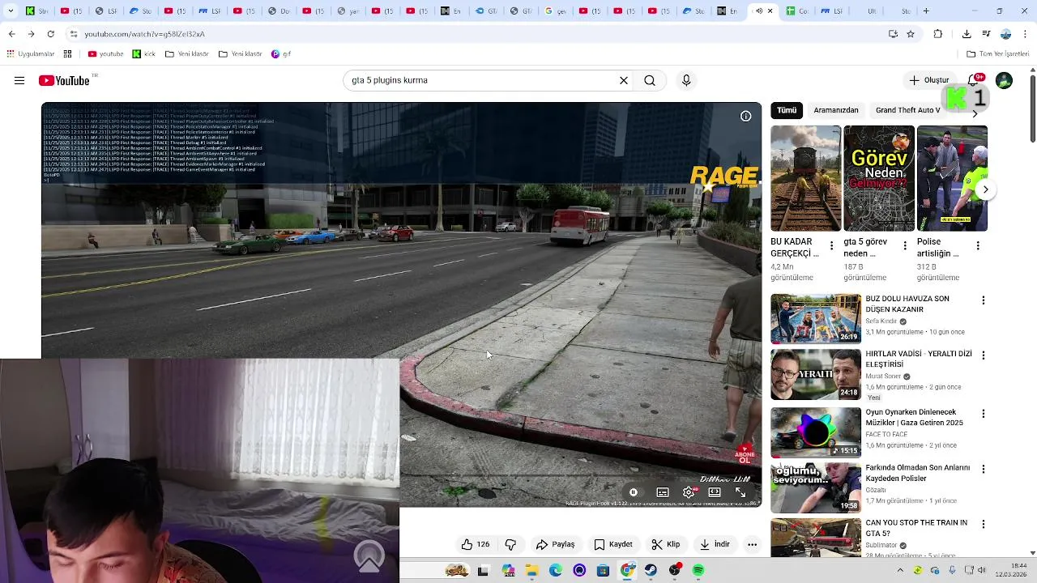1037x583 pixels.
Task: Open HIRTLAR VADİSİ thumbnail with 24:18 duration
Action: coord(816,374)
